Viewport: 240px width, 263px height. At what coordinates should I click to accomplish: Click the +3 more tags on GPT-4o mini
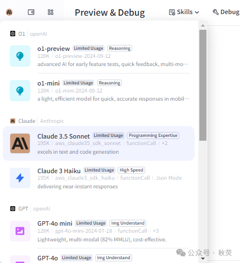[x=156, y=231]
